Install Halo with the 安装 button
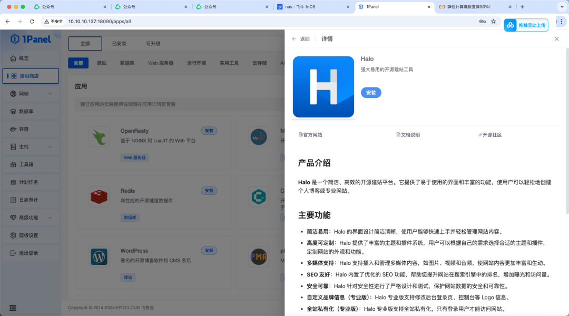The height and width of the screenshot is (316, 569). [x=371, y=93]
